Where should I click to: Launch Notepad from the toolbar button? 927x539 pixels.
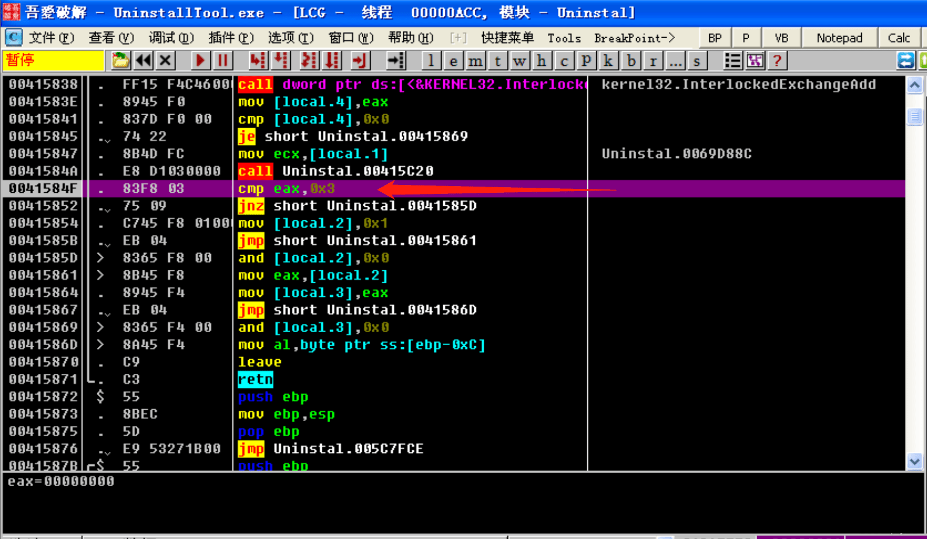(839, 38)
